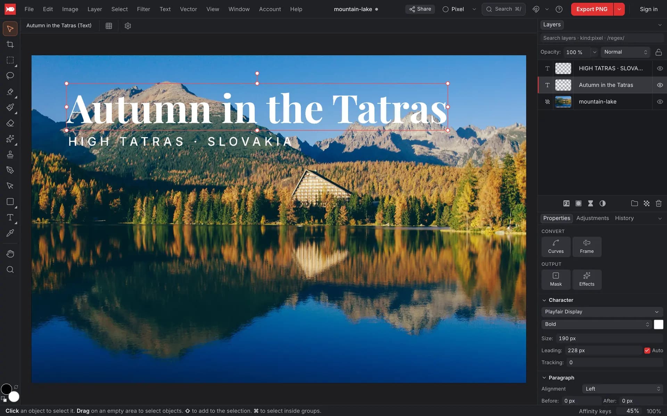Switch to the History tab
667x416 pixels.
(624, 218)
